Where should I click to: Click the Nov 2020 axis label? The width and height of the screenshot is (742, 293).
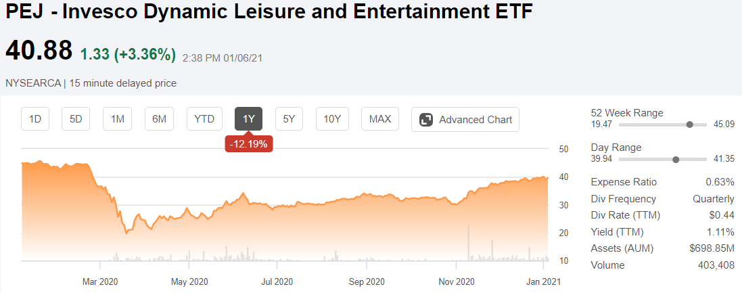tap(456, 281)
